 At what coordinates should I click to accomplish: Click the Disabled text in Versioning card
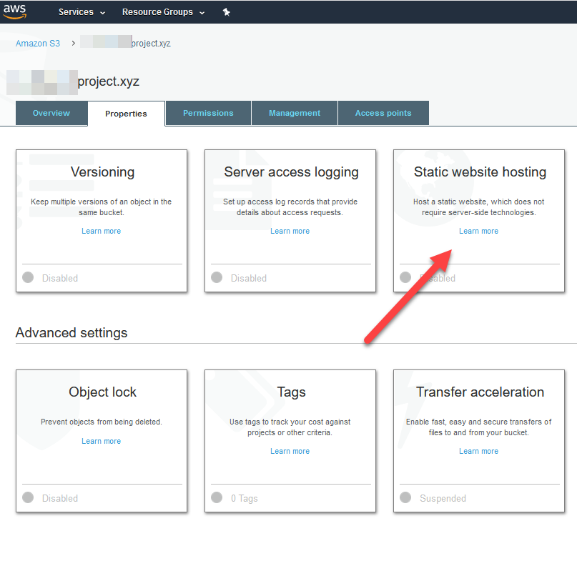(x=60, y=278)
